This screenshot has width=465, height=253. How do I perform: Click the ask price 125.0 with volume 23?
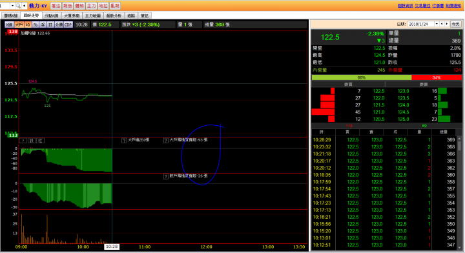403,119
